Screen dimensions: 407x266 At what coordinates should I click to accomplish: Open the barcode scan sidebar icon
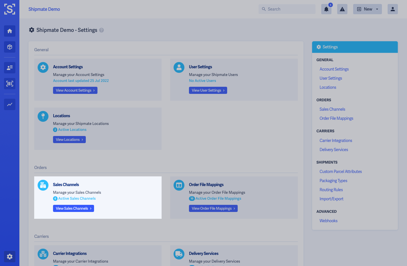[x=10, y=84]
